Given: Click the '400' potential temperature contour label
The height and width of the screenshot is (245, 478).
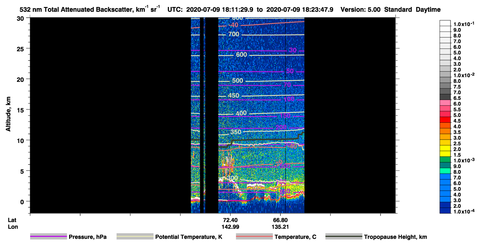Looking at the screenshot, I should 241,113.
